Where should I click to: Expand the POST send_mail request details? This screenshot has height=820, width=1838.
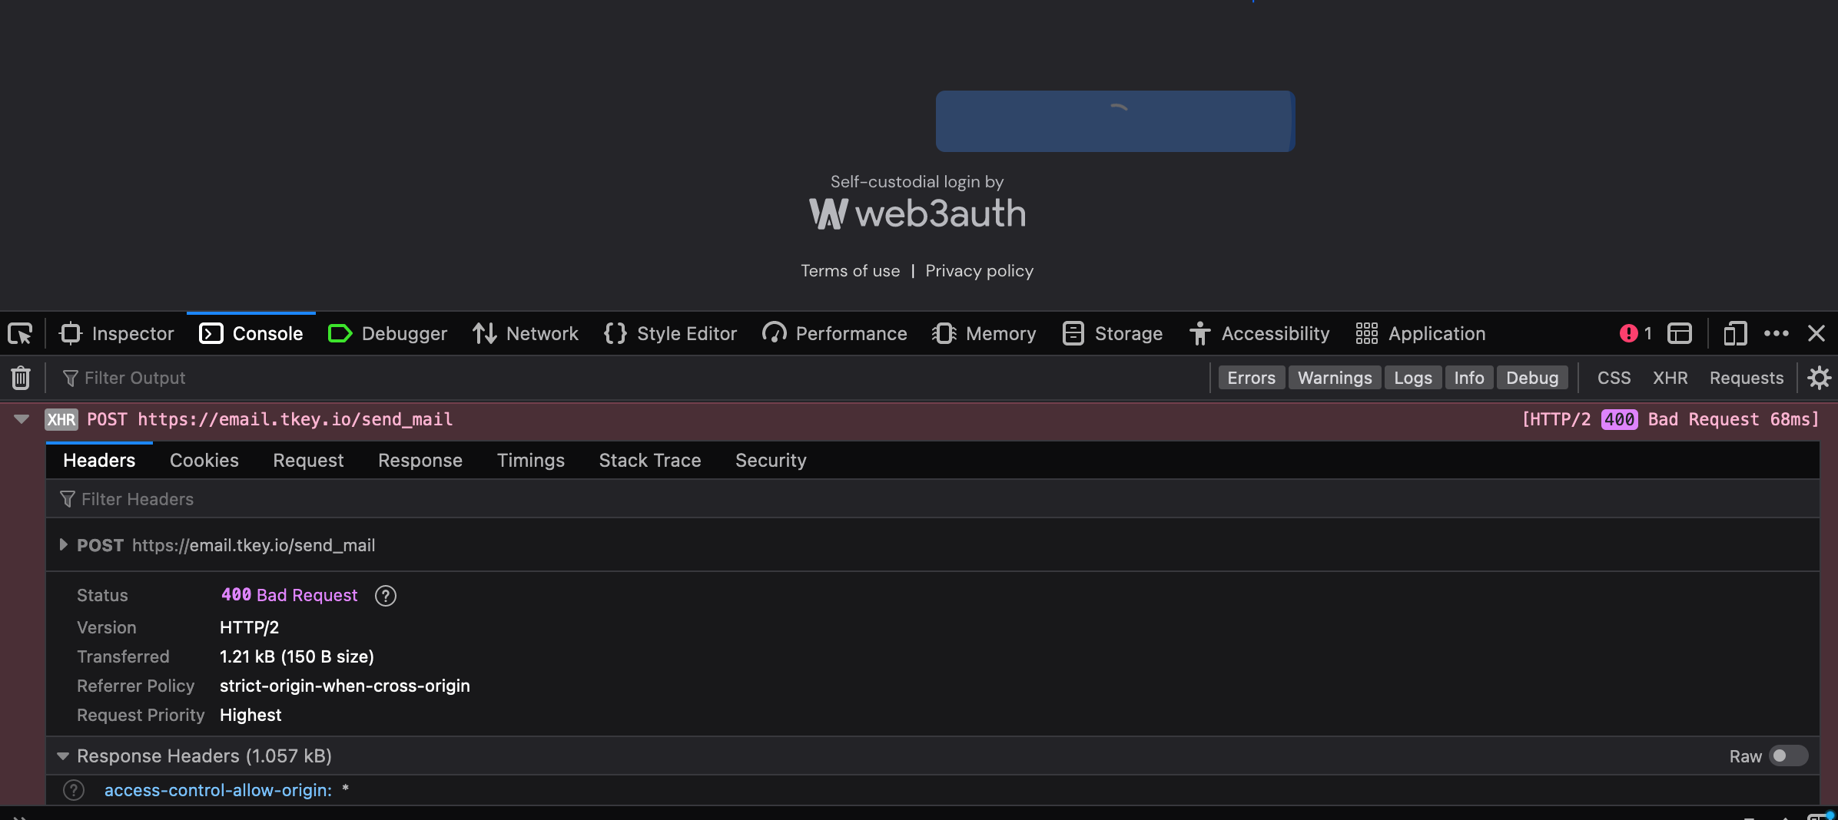pyautogui.click(x=65, y=545)
